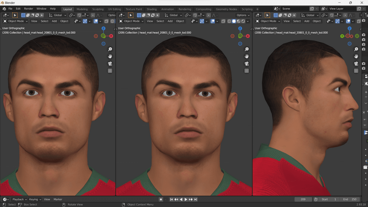Toggle X-ray in the middle viewport header
The width and height of the screenshot is (368, 207).
tap(223, 21)
